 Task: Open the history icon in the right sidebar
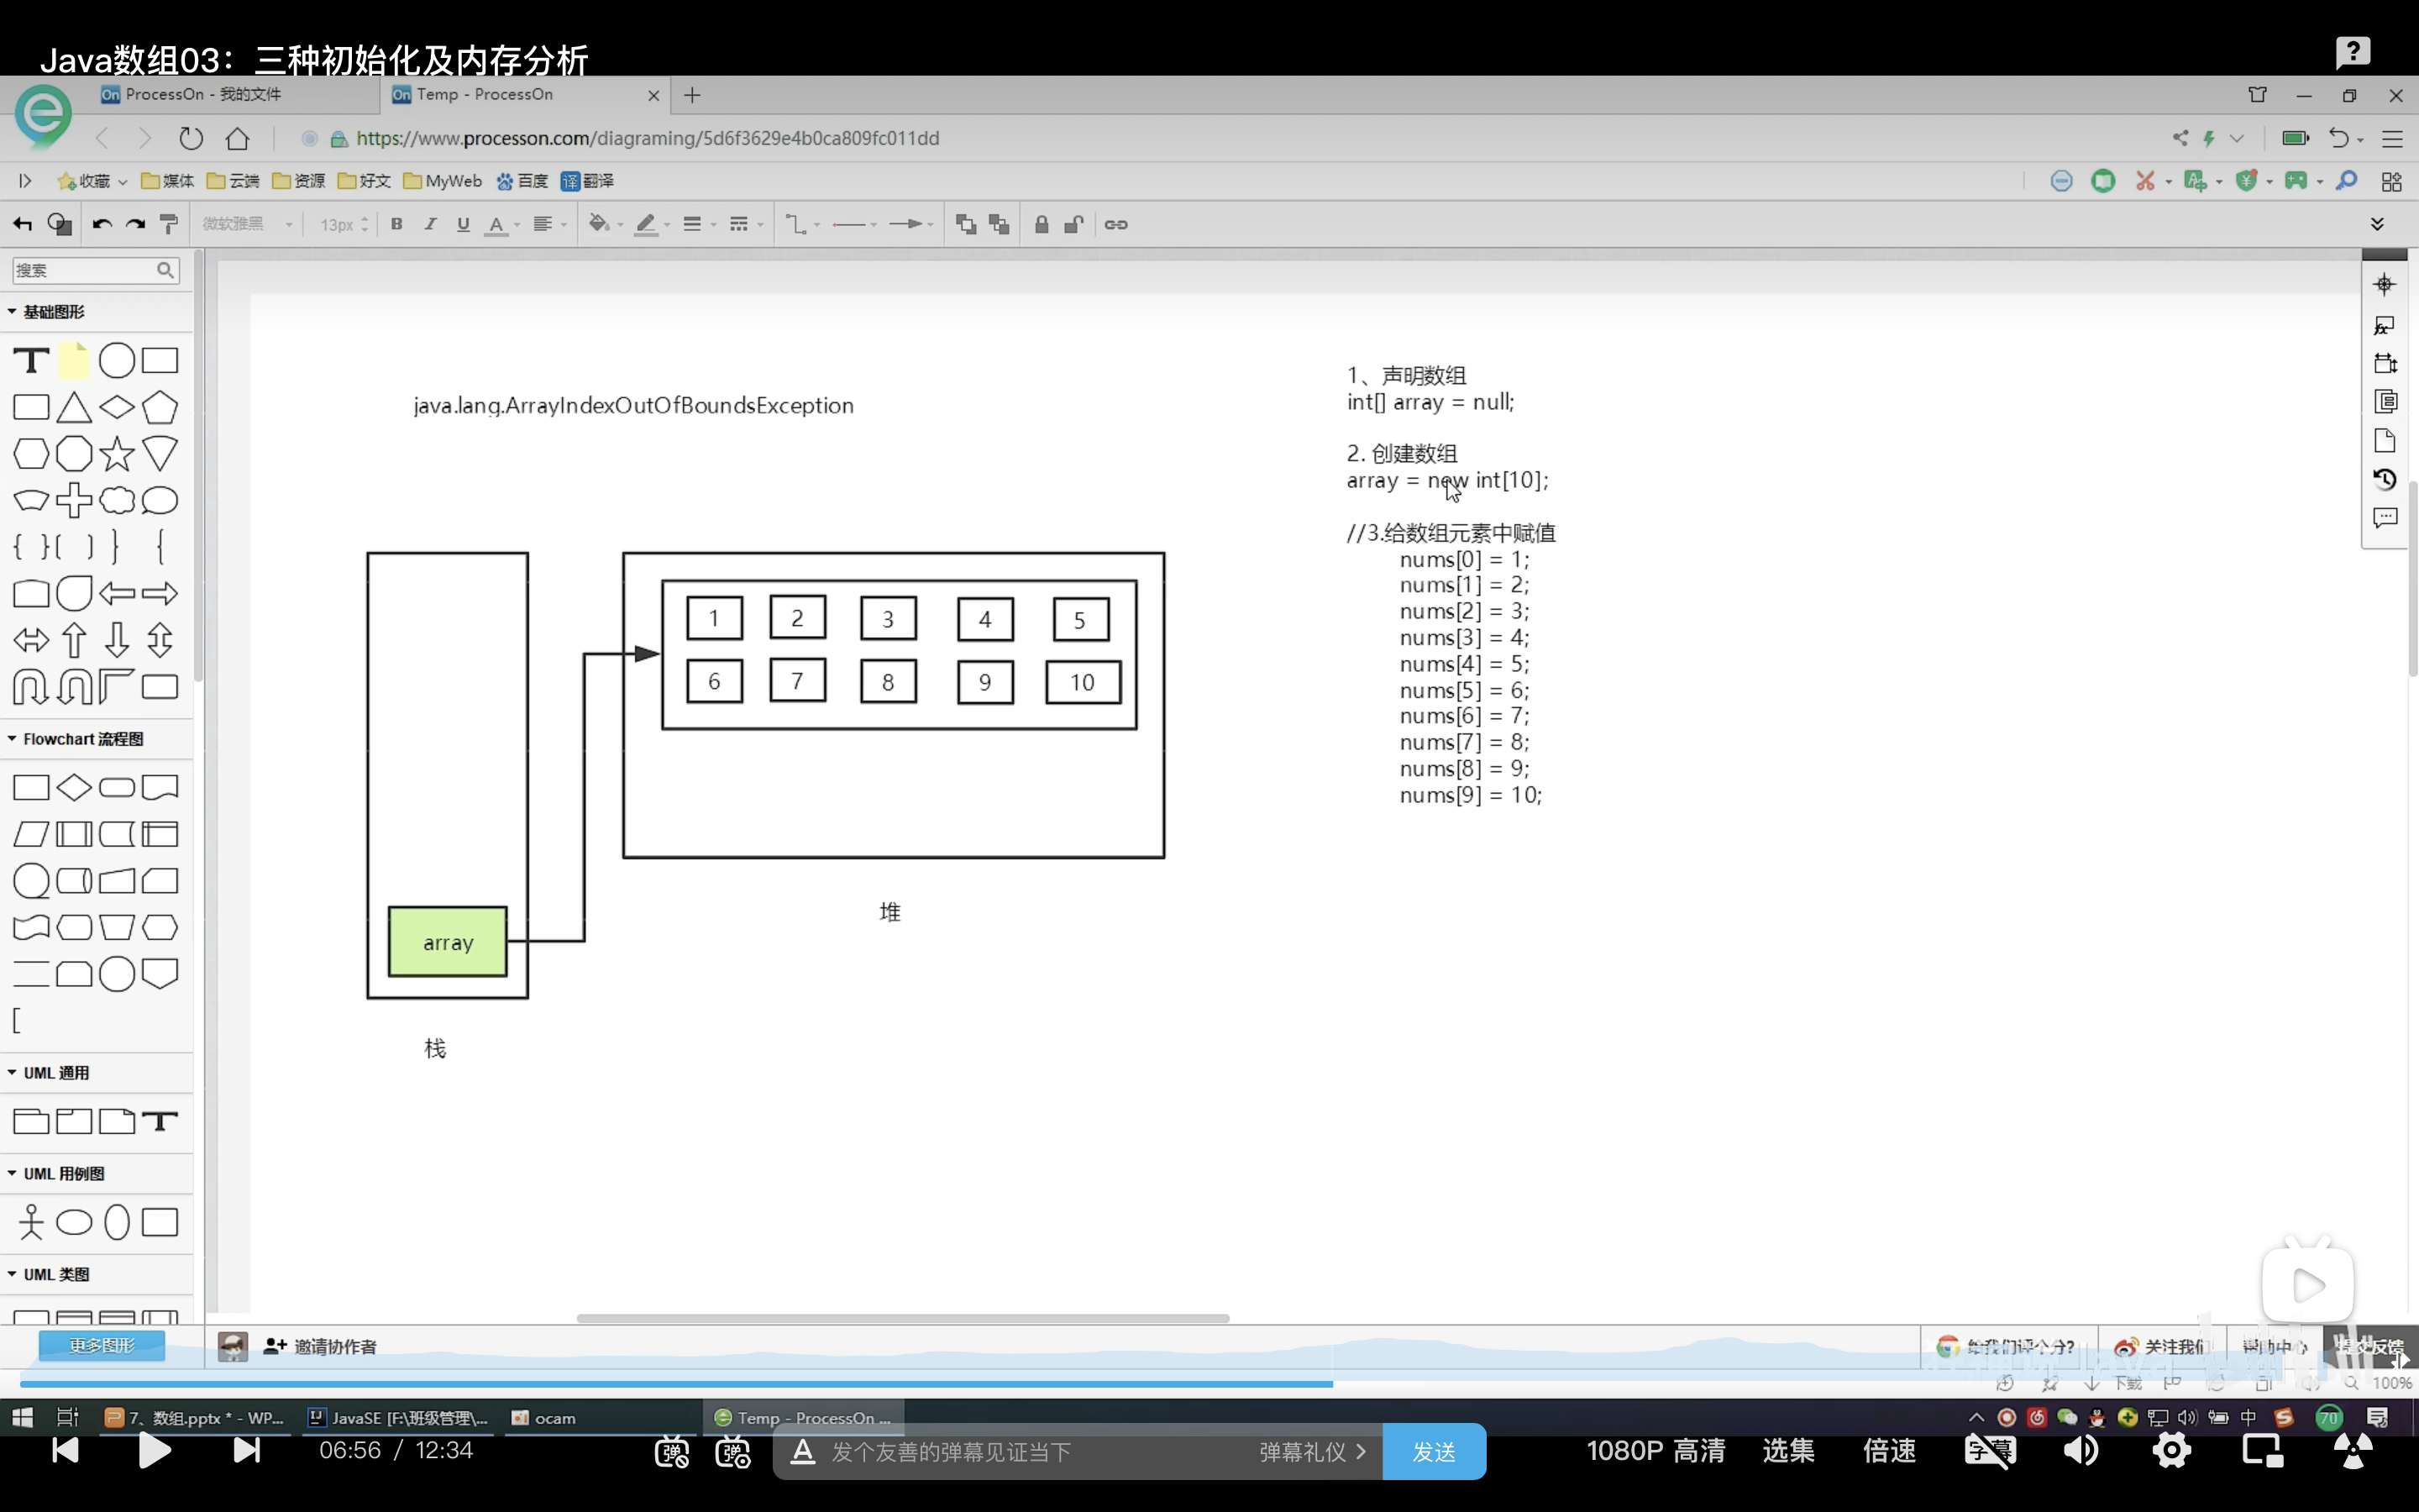(2385, 479)
